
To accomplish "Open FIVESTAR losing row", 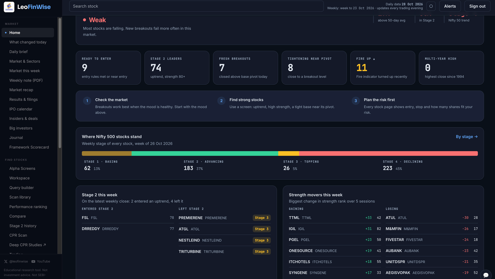I will 432,240.
